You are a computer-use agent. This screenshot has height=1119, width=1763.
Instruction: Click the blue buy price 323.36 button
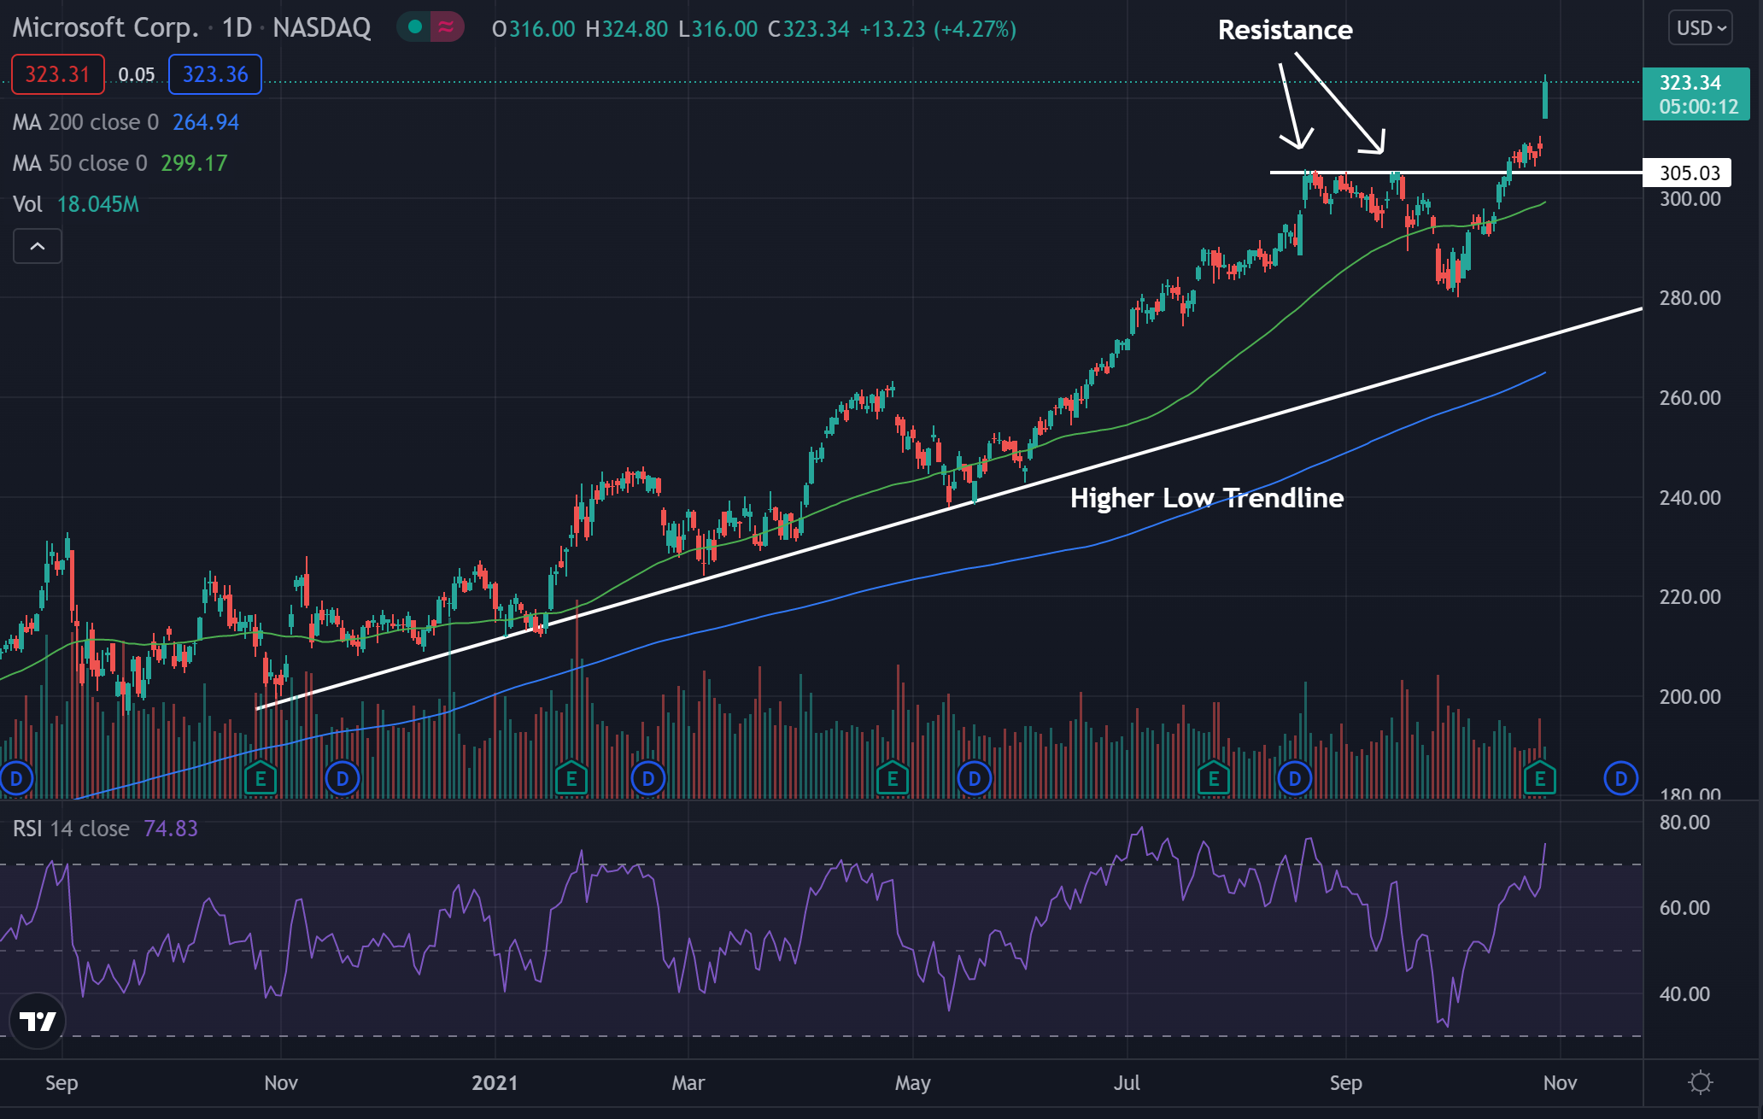pos(215,74)
